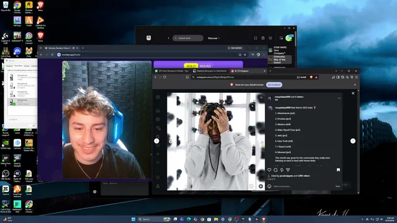Open the Instagram Search sidebar icon

point(158,136)
